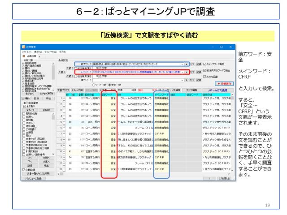287x215 pixels.
Task: Click 前方ワード column header in results
Action: pyautogui.click(x=109, y=95)
